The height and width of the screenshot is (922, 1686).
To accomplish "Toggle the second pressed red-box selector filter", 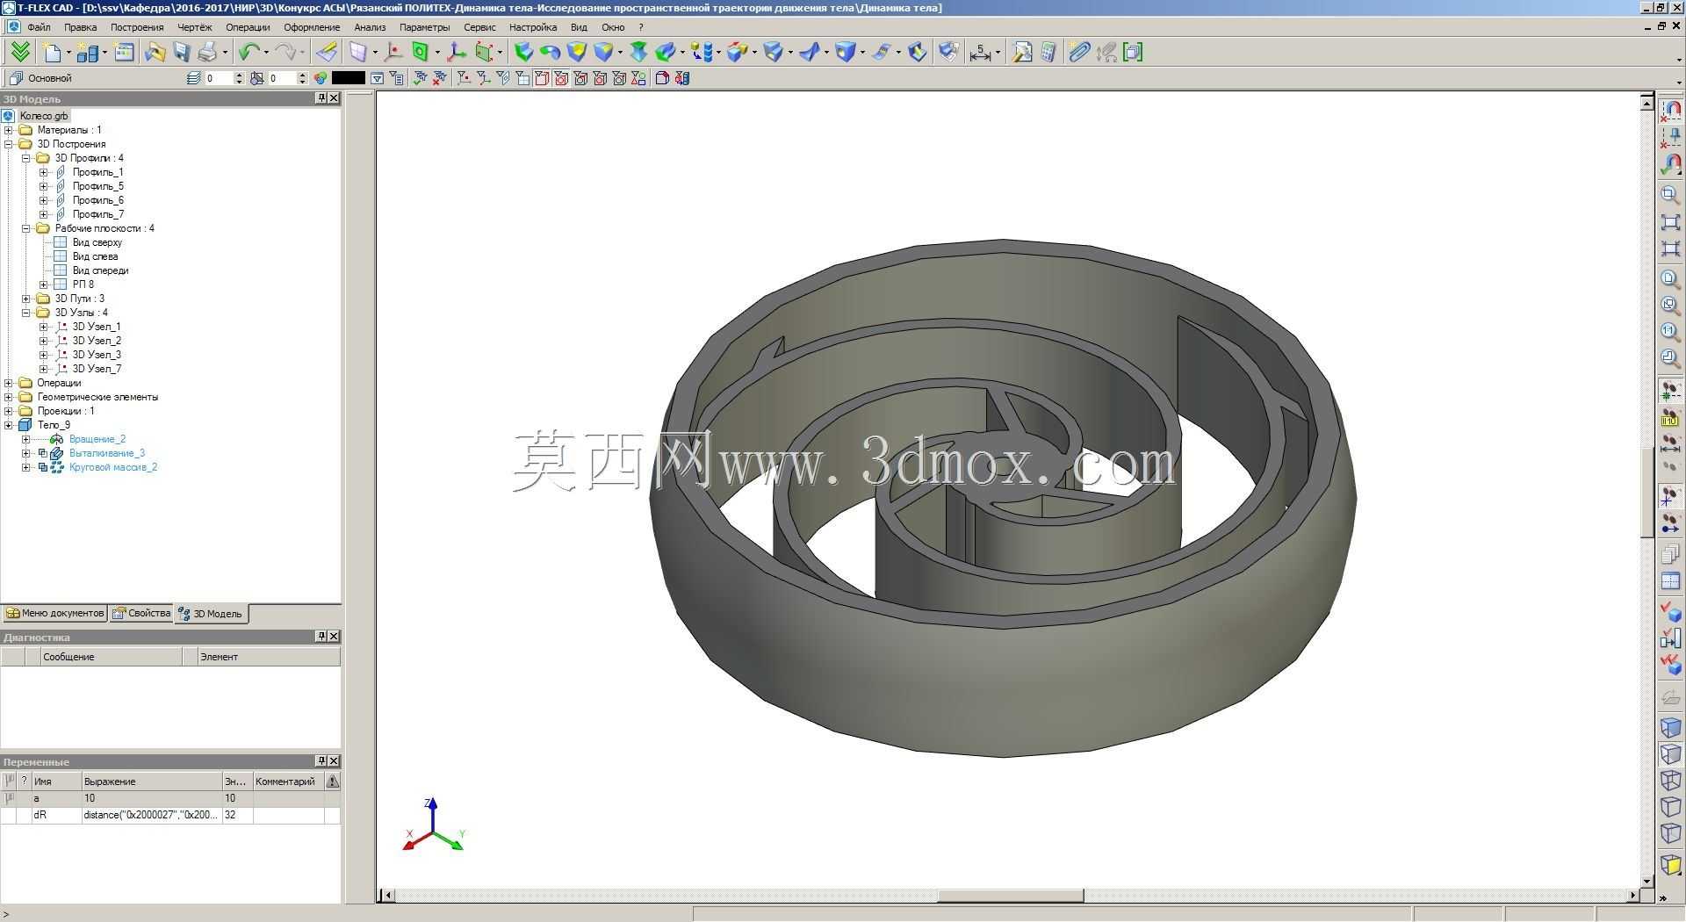I will point(561,78).
